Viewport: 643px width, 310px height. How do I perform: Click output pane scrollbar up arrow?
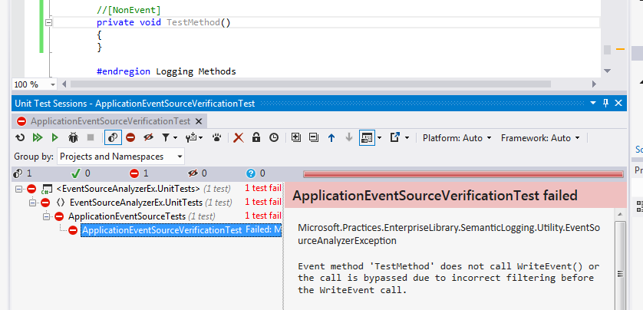pyautogui.click(x=620, y=214)
